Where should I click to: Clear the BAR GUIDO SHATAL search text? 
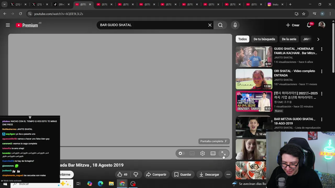pyautogui.click(x=210, y=25)
